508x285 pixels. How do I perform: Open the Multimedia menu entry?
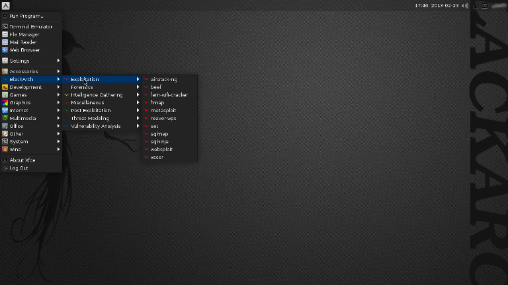tap(31, 118)
